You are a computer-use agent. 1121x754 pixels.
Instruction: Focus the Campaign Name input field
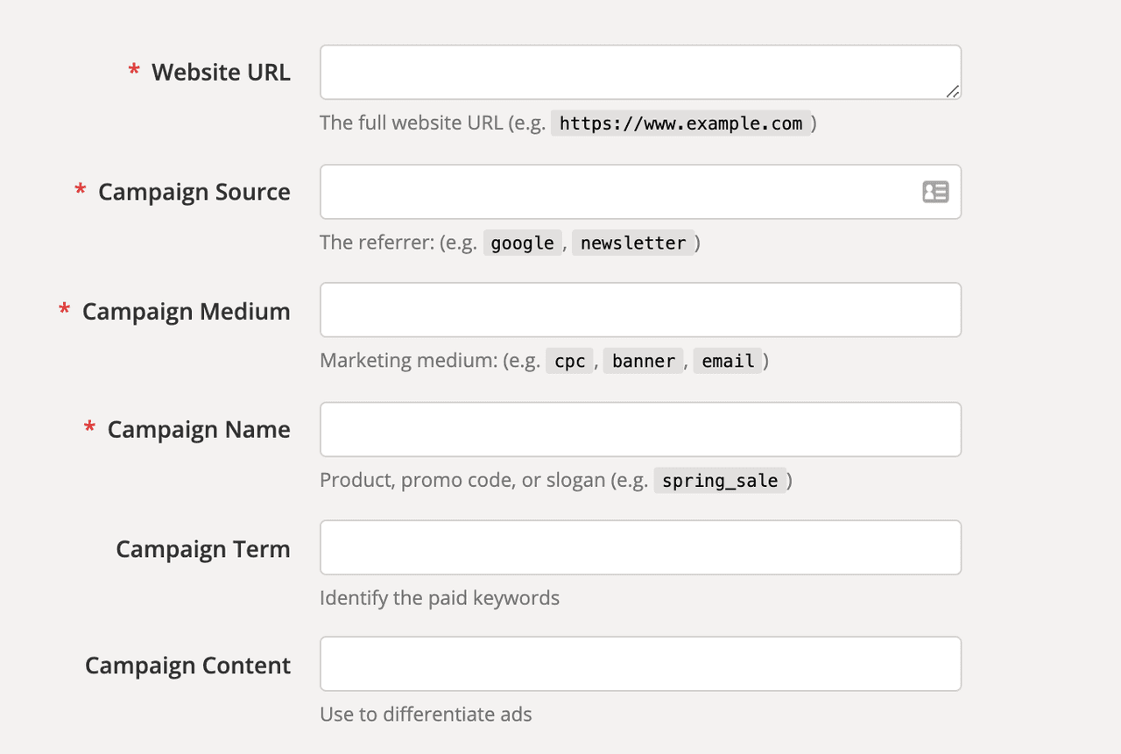coord(639,429)
